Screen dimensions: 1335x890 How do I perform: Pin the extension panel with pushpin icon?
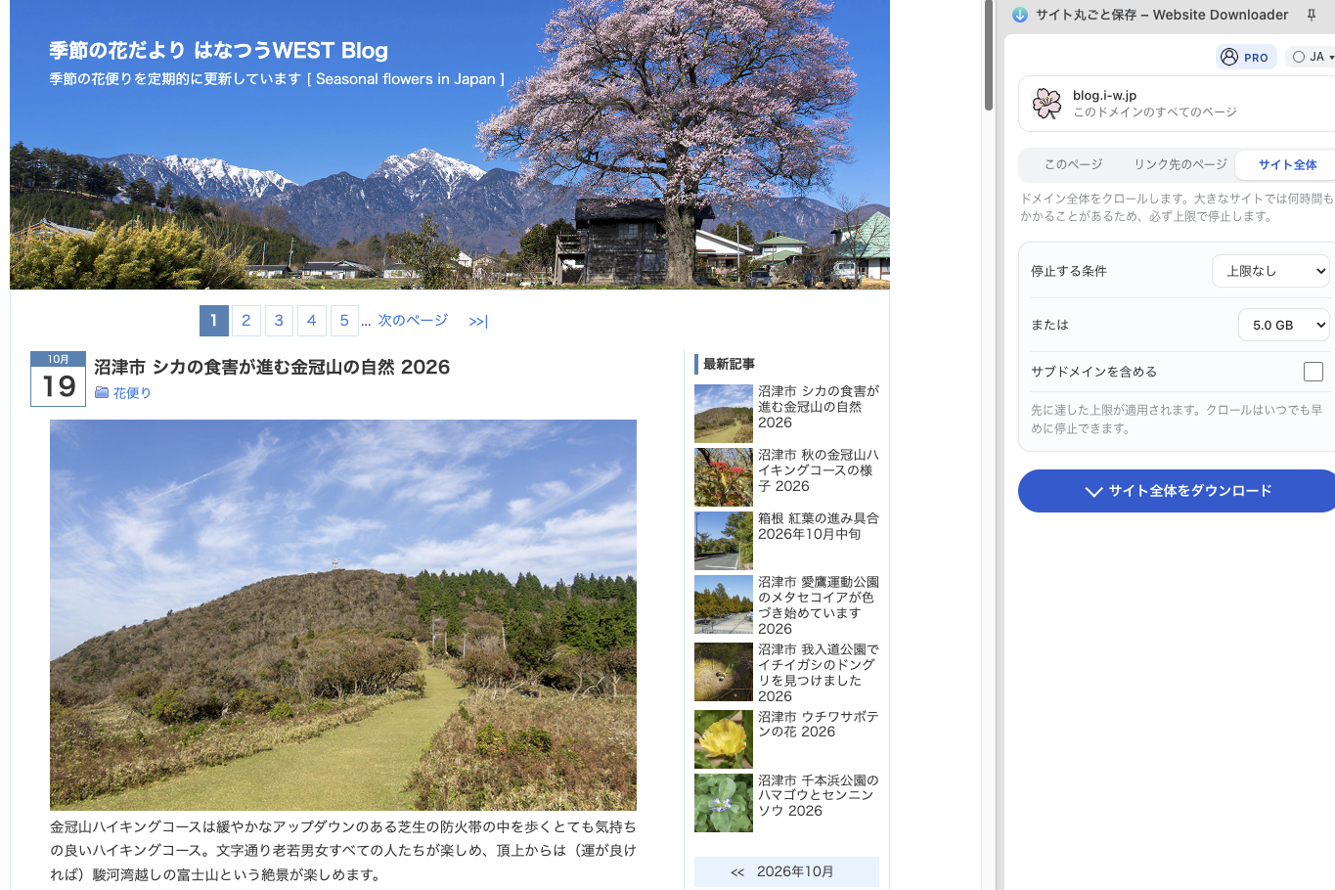pos(1312,15)
